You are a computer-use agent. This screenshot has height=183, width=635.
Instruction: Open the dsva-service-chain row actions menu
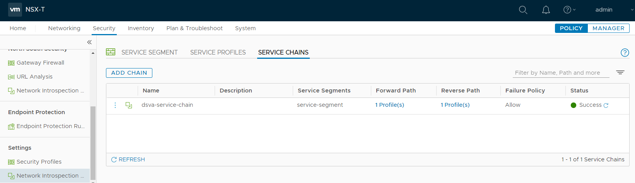(115, 105)
